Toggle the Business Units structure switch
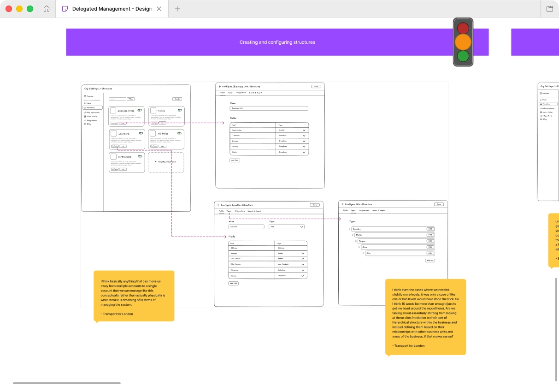Viewport: 559px width, 386px height. pyautogui.click(x=140, y=110)
